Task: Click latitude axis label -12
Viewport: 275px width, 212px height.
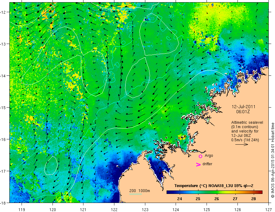Action: (x=3, y=12)
